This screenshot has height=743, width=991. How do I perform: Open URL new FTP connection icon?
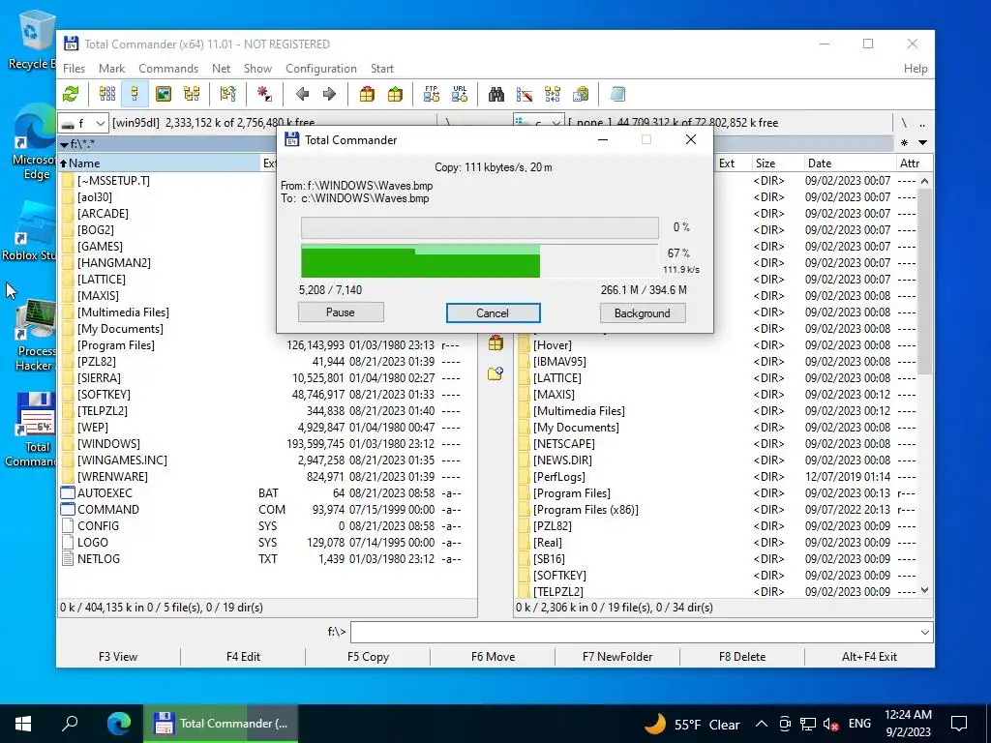(x=460, y=94)
